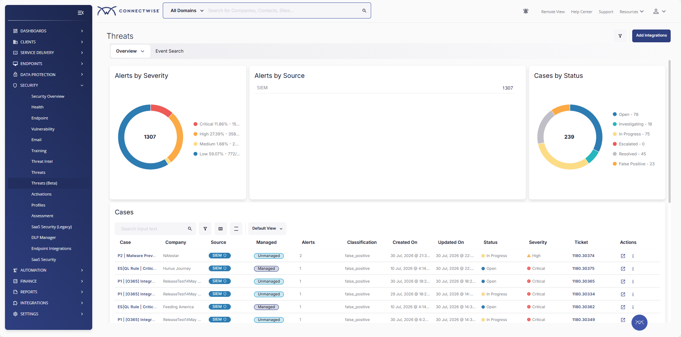This screenshot has width=681, height=337.
Task: Open external link for ticket 1180.30374
Action: [623, 256]
